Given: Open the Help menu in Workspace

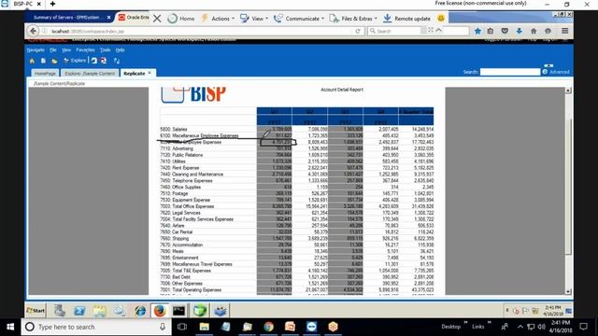Looking at the screenshot, I should click(121, 49).
